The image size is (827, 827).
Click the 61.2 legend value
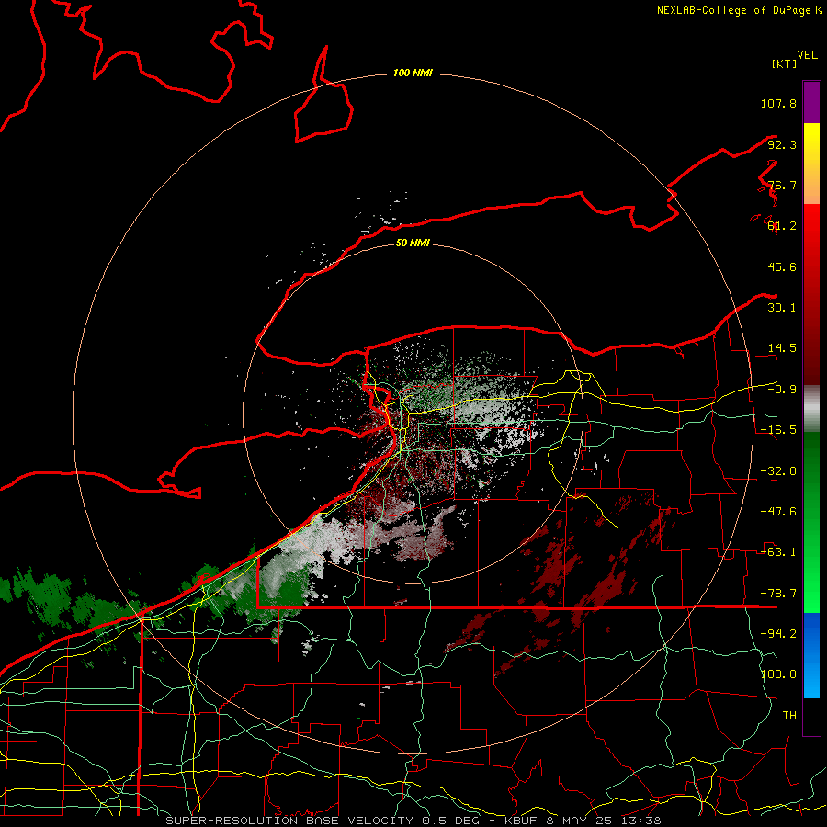point(782,226)
